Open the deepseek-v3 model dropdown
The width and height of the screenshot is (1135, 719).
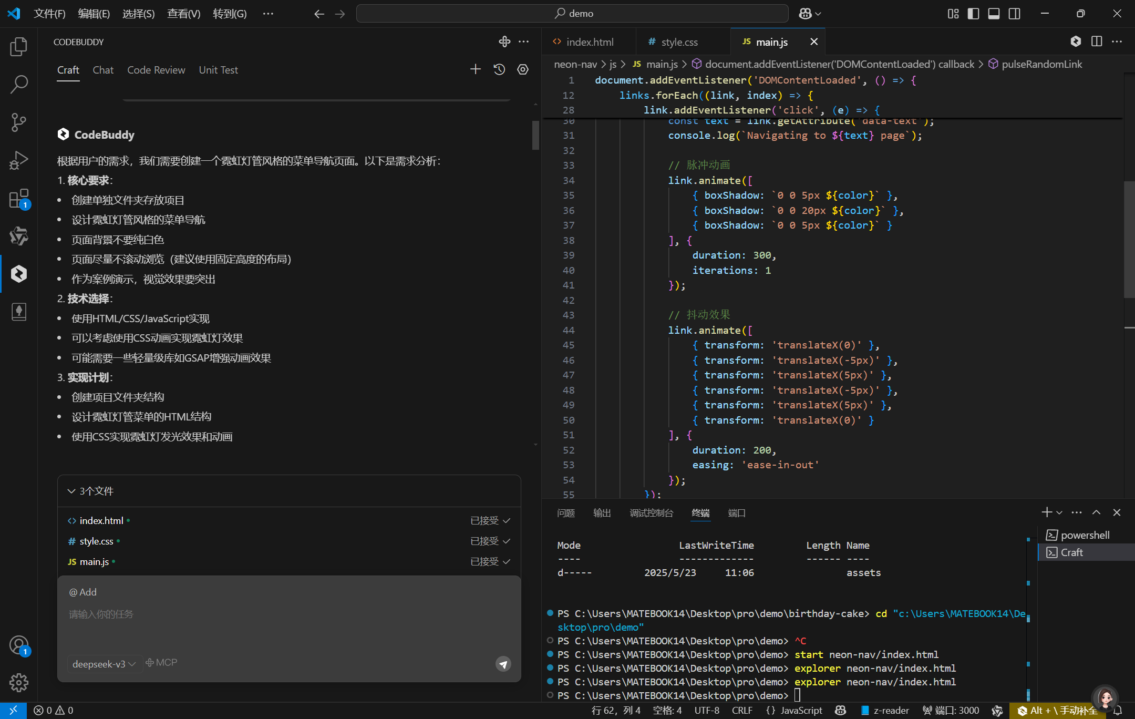pyautogui.click(x=104, y=664)
